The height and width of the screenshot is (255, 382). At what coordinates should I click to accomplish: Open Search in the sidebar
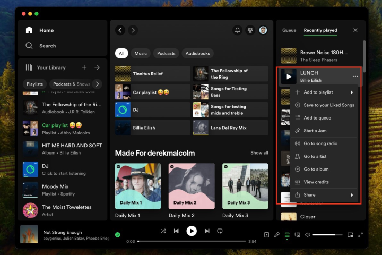coord(41,46)
